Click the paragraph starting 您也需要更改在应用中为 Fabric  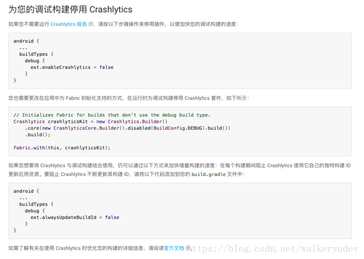coord(128,98)
